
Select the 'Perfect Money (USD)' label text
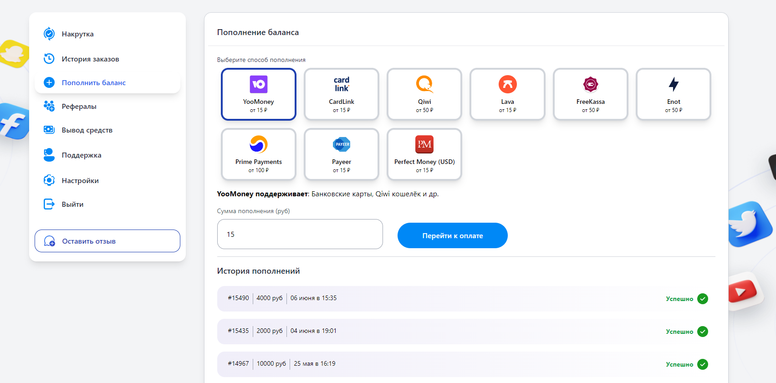click(x=424, y=162)
